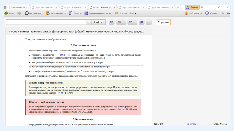Click the Назад back arrow
Image resolution: width=234 pixels, height=131 pixels.
coord(9,13)
